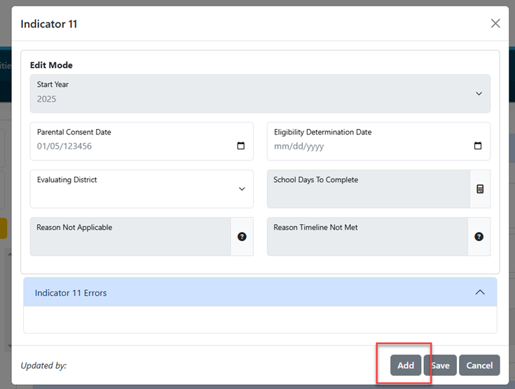This screenshot has height=389, width=515.
Task: Click the Evaluating District label area
Action: click(x=67, y=179)
